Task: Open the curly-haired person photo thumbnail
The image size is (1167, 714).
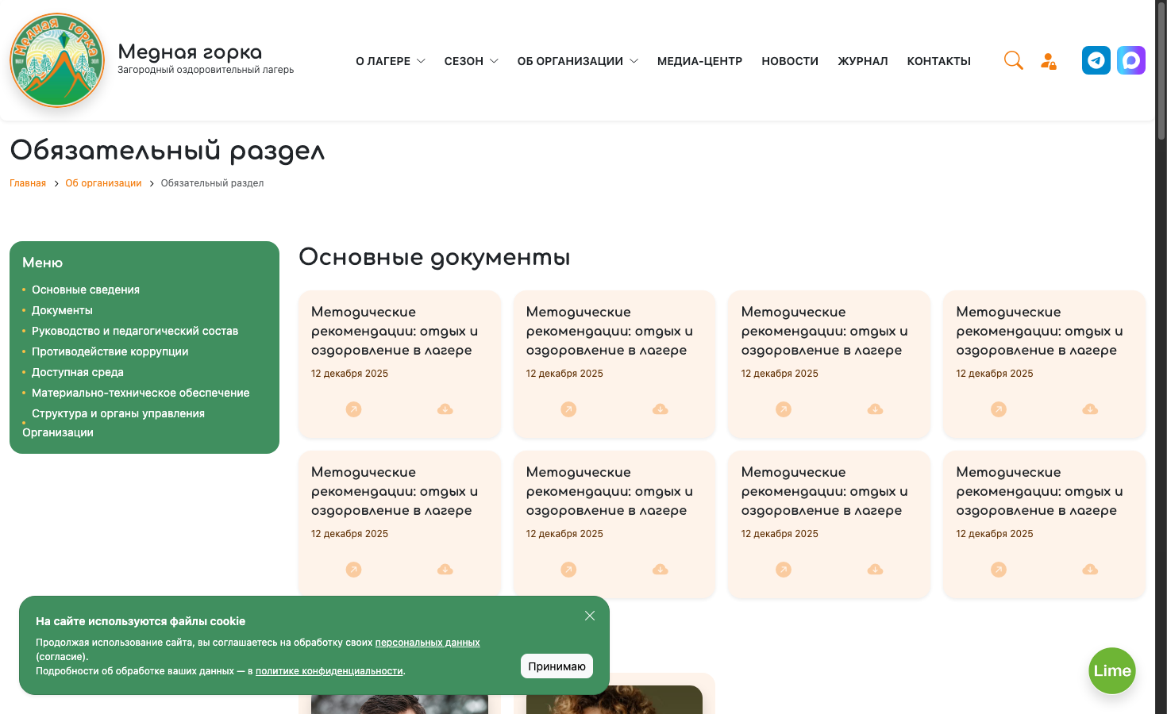Action: coord(614,700)
